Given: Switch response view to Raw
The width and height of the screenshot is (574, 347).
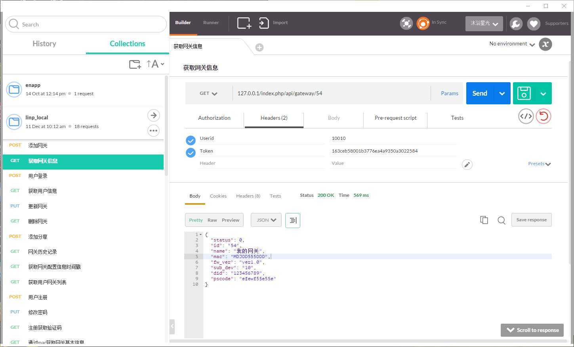Looking at the screenshot, I should 212,220.
